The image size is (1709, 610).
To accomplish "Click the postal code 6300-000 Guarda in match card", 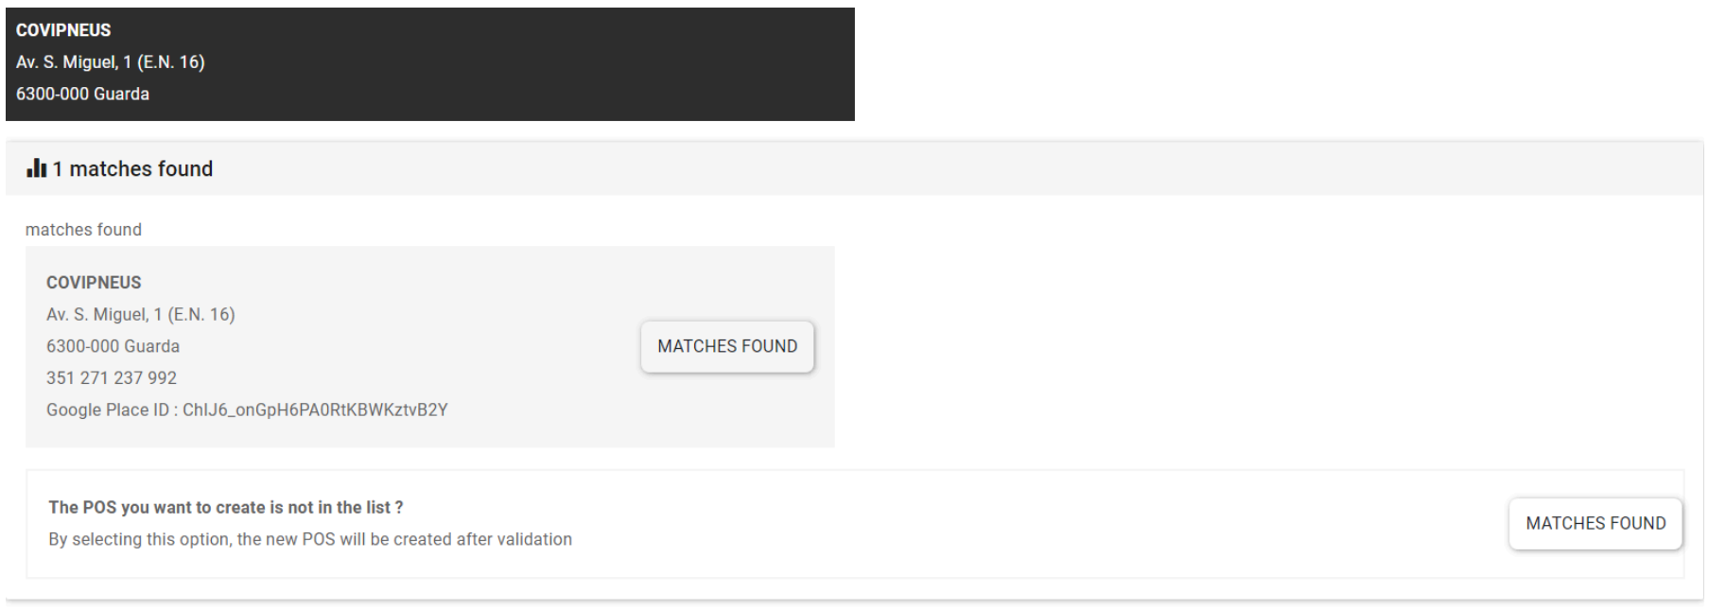I will pos(113,346).
